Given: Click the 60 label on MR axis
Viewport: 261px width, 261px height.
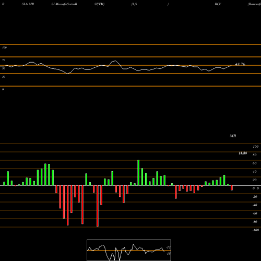Looking at the screenshot, I should coord(255,163).
